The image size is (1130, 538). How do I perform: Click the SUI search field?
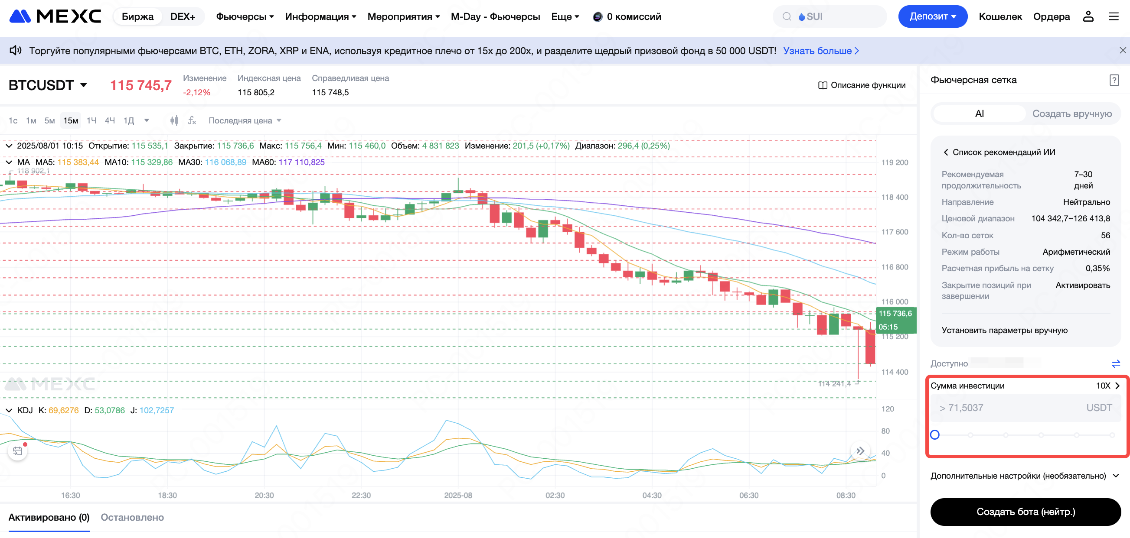click(x=829, y=16)
